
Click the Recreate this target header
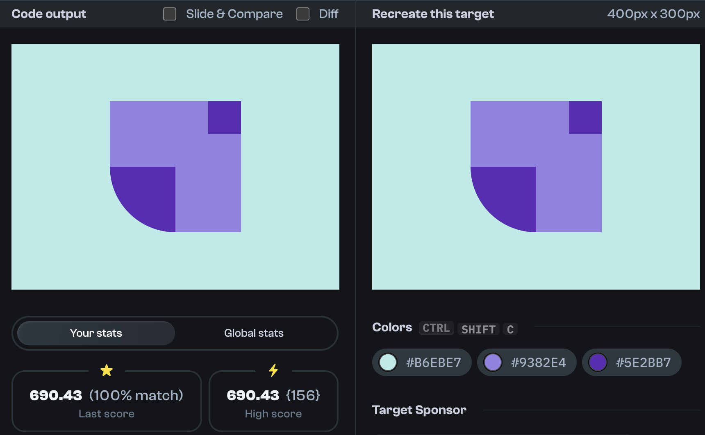coord(432,14)
